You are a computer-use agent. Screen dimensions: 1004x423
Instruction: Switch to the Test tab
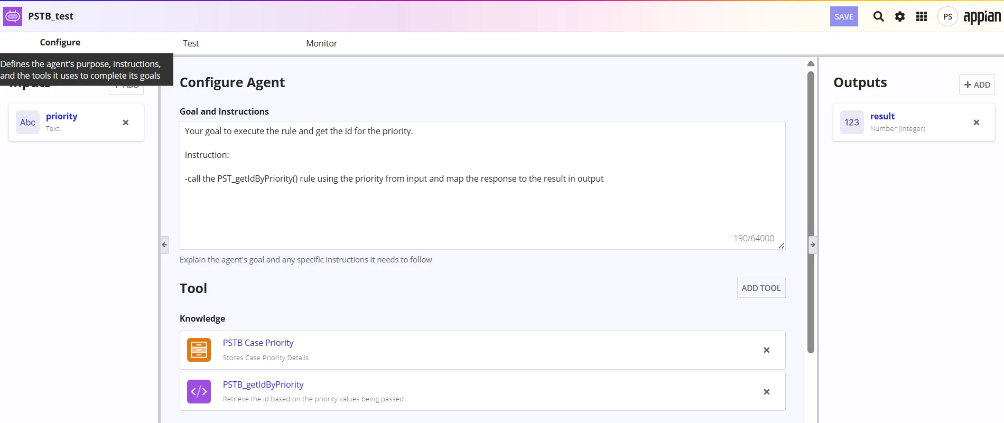(191, 43)
